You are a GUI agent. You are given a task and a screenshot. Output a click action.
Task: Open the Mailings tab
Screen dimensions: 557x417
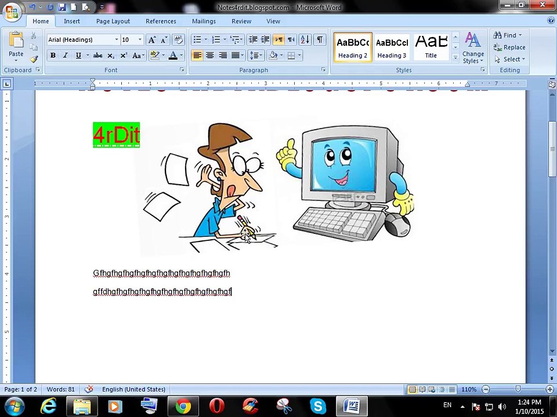click(x=204, y=21)
